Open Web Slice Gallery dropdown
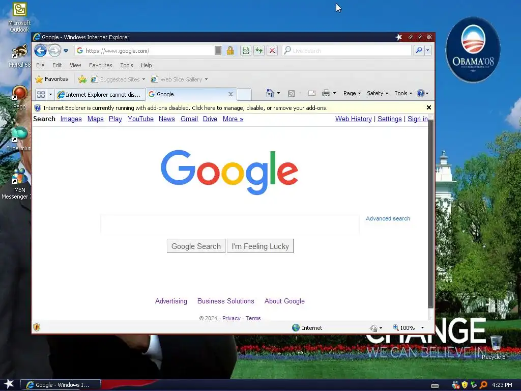 click(179, 79)
